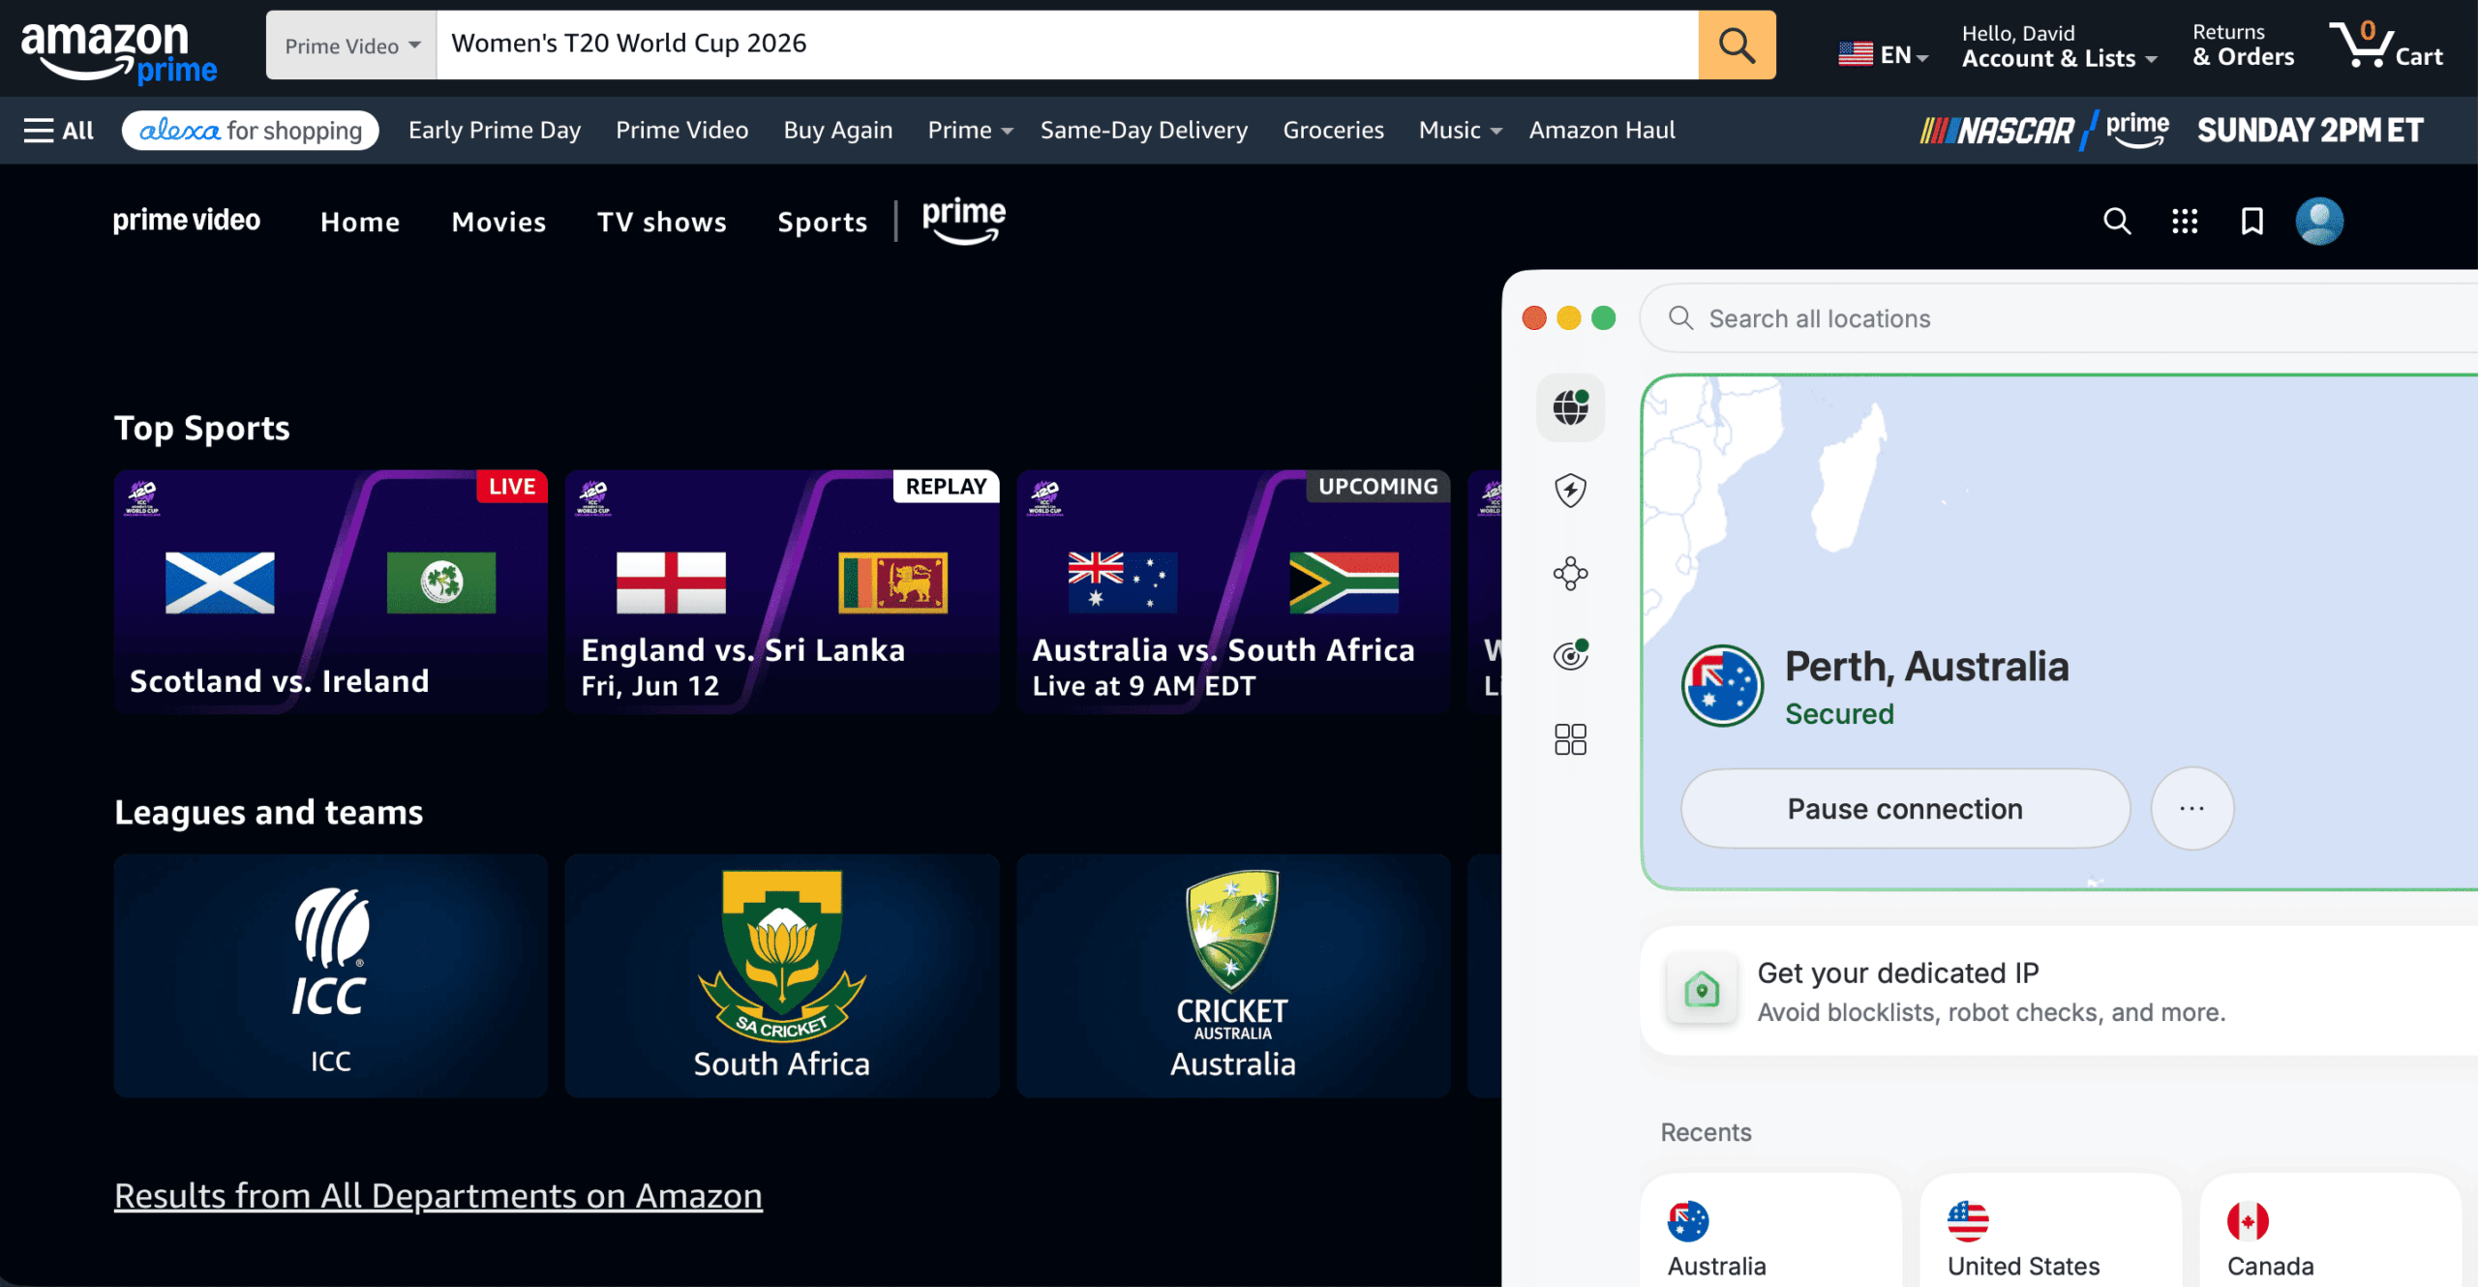Click the Leagues and teams heading

269,812
